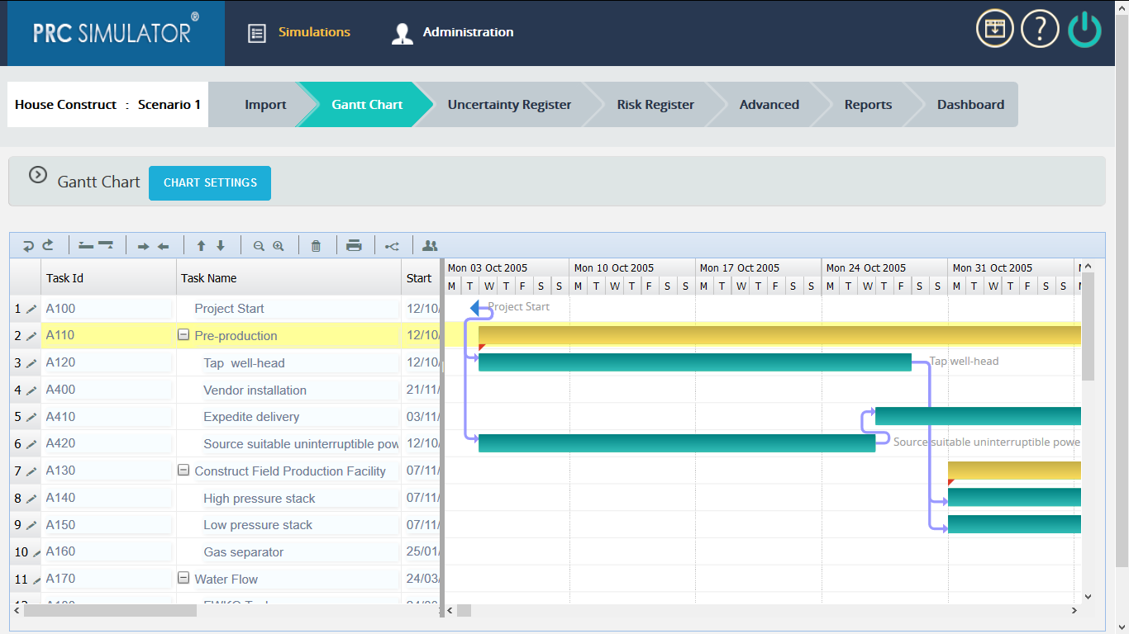
Task: Click chart horizontal scrollbar right arrow
Action: tap(1074, 611)
